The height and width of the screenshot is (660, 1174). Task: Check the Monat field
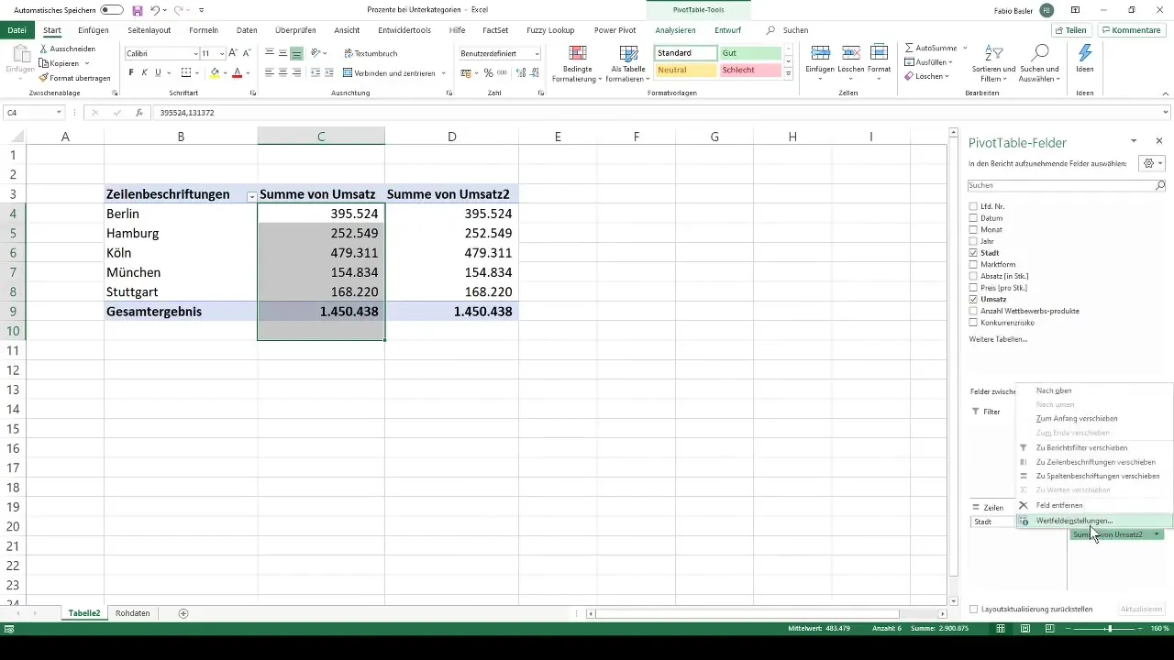973,230
